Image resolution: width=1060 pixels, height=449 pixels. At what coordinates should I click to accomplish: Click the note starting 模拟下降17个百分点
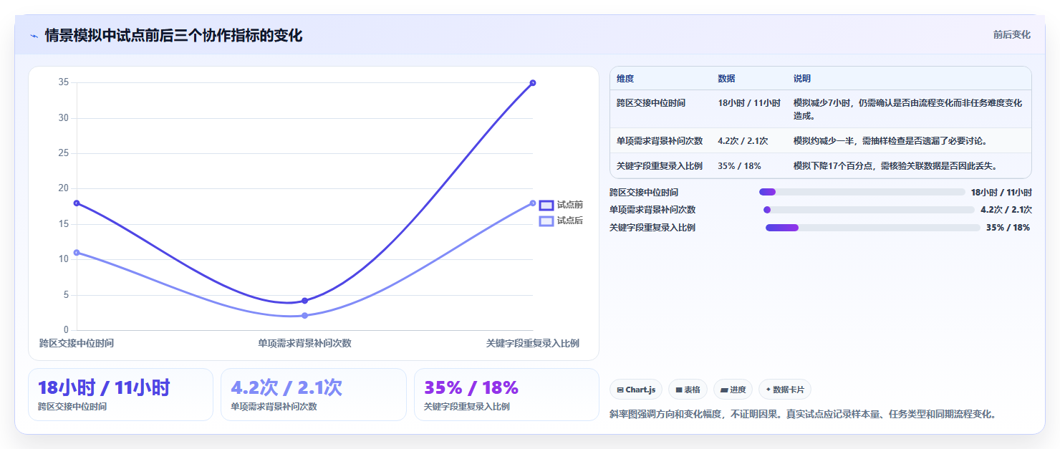pos(895,165)
